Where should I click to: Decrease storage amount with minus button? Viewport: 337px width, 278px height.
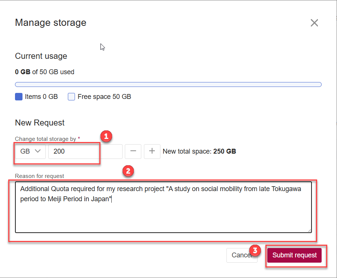click(x=133, y=151)
